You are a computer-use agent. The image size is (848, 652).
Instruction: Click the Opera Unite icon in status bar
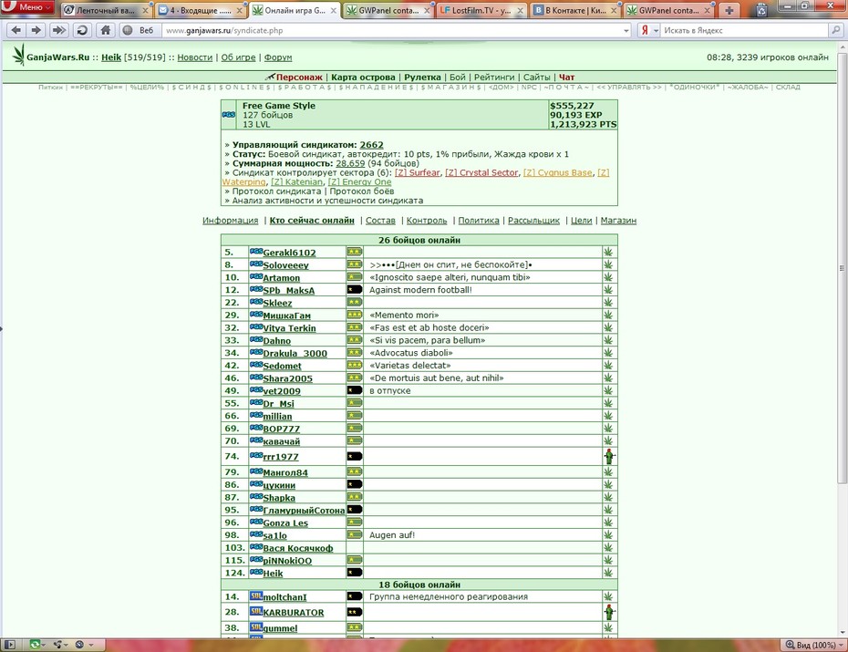click(x=57, y=645)
